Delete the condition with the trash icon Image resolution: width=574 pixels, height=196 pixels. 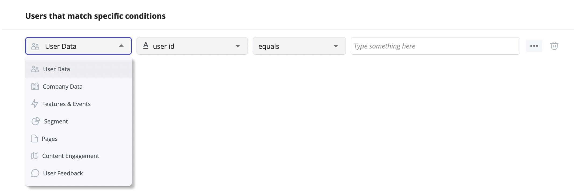tap(555, 46)
